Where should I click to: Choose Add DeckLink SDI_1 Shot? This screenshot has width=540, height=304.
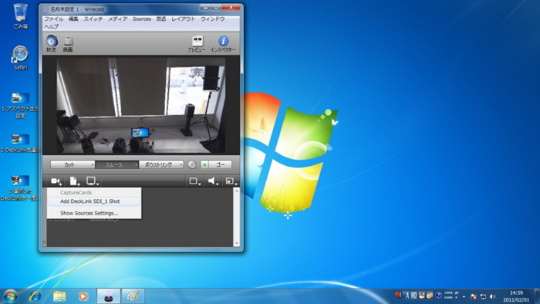94,201
